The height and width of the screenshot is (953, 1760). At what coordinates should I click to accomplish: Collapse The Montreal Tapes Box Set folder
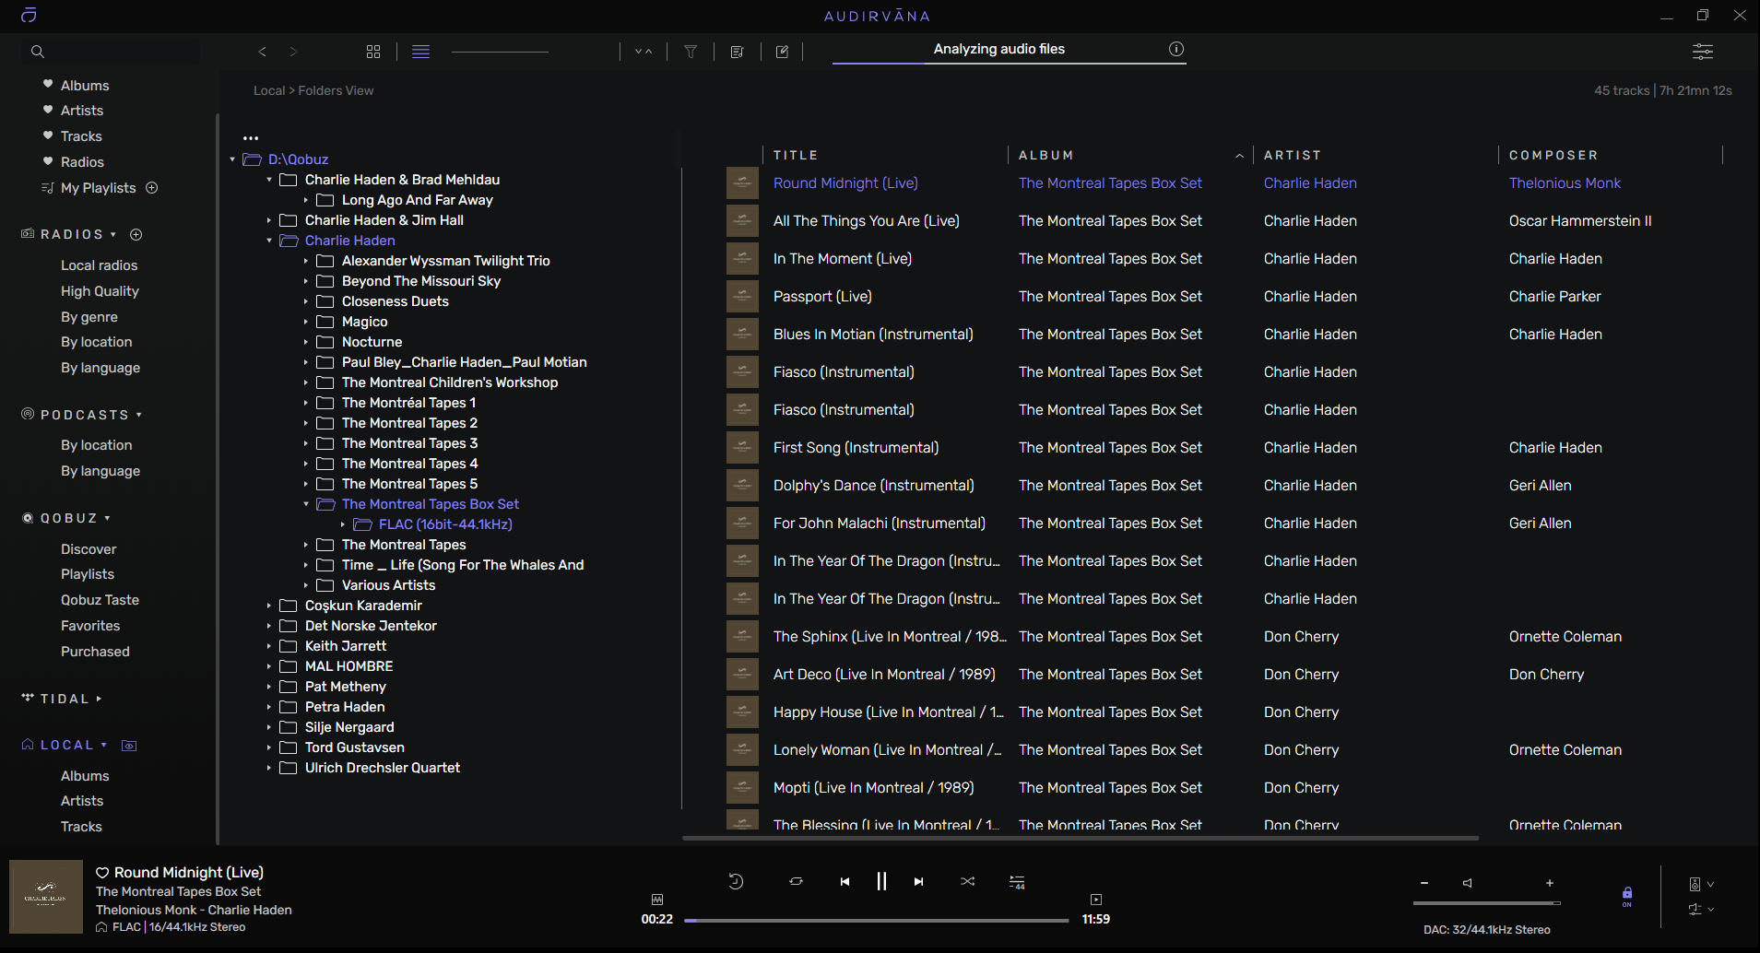click(306, 504)
